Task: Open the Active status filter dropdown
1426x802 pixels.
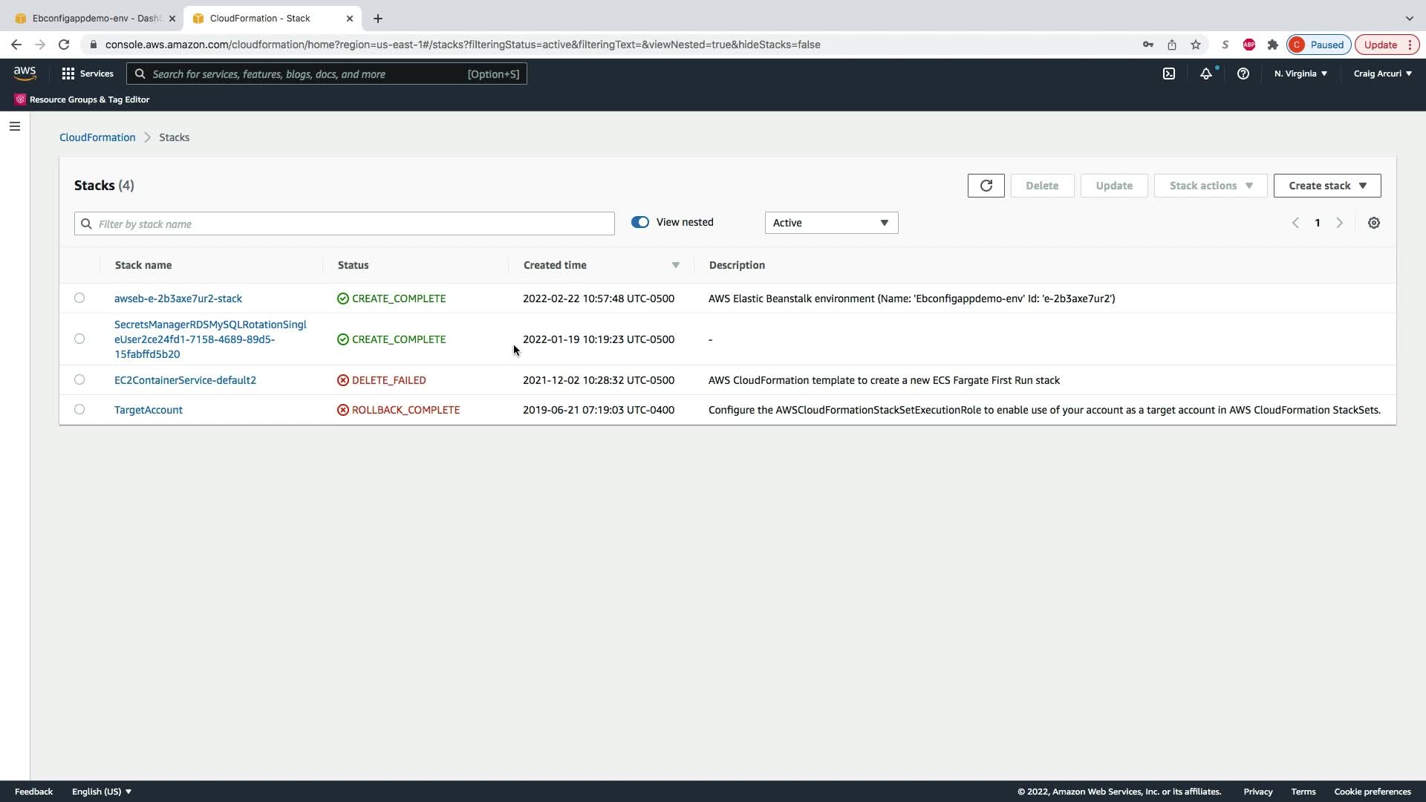Action: [830, 223]
